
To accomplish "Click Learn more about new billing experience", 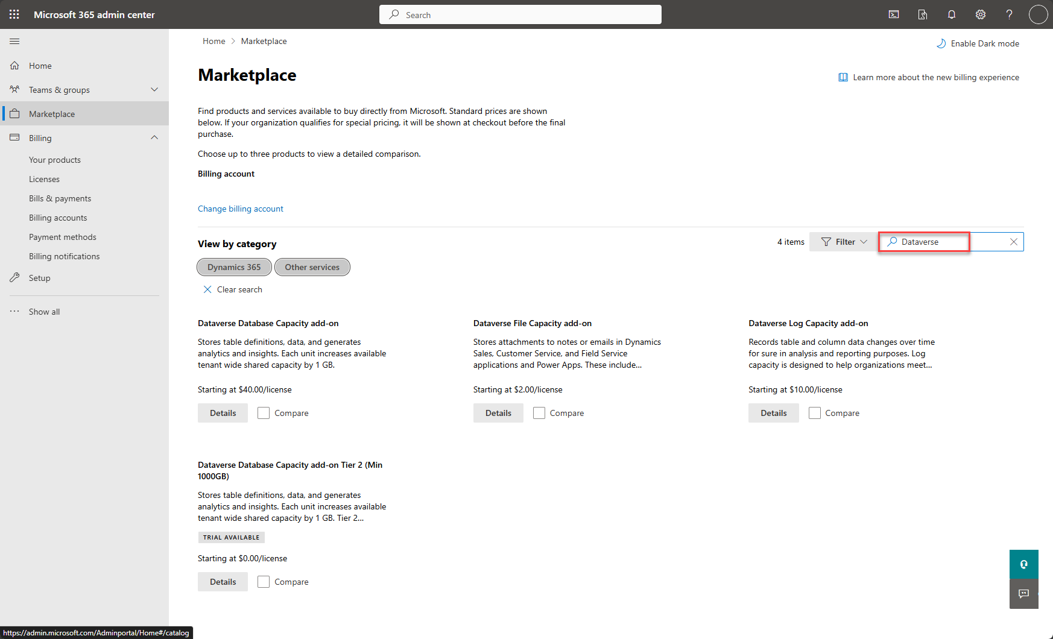I will 936,77.
